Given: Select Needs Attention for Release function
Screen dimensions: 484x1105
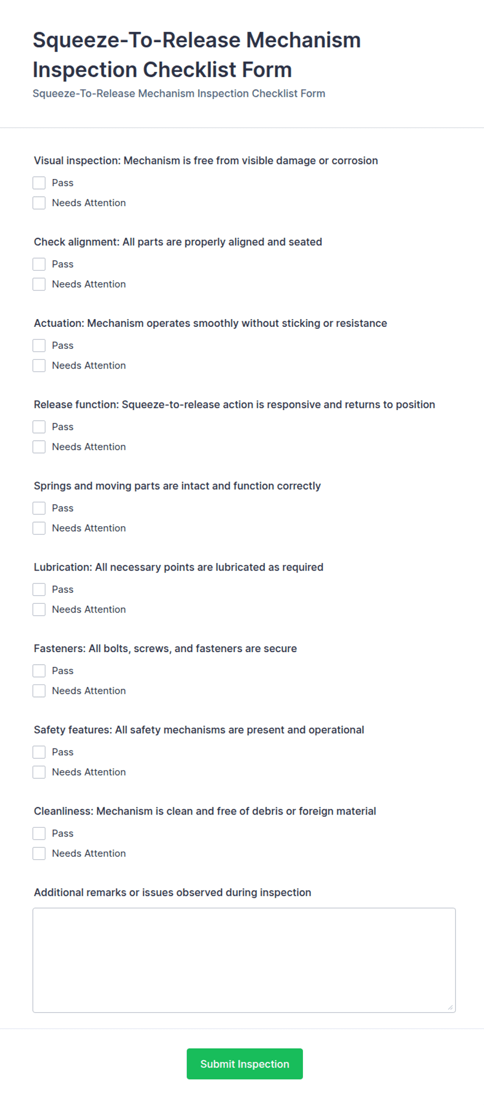Looking at the screenshot, I should [39, 447].
